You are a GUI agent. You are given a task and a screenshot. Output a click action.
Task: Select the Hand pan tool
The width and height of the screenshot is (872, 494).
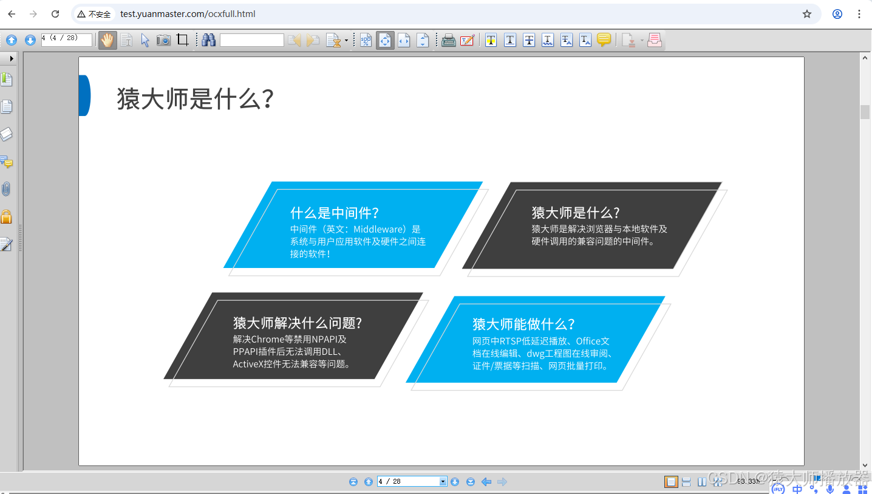coord(108,40)
